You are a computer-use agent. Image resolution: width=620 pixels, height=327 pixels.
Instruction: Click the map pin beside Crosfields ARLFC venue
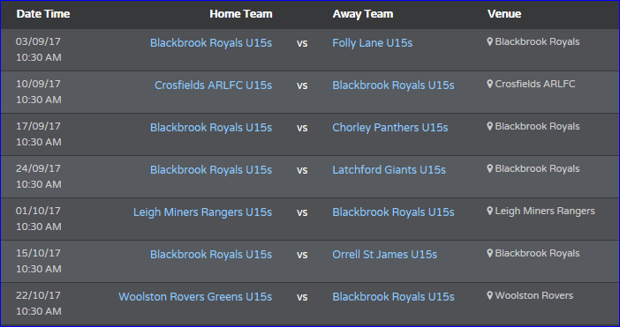click(489, 84)
